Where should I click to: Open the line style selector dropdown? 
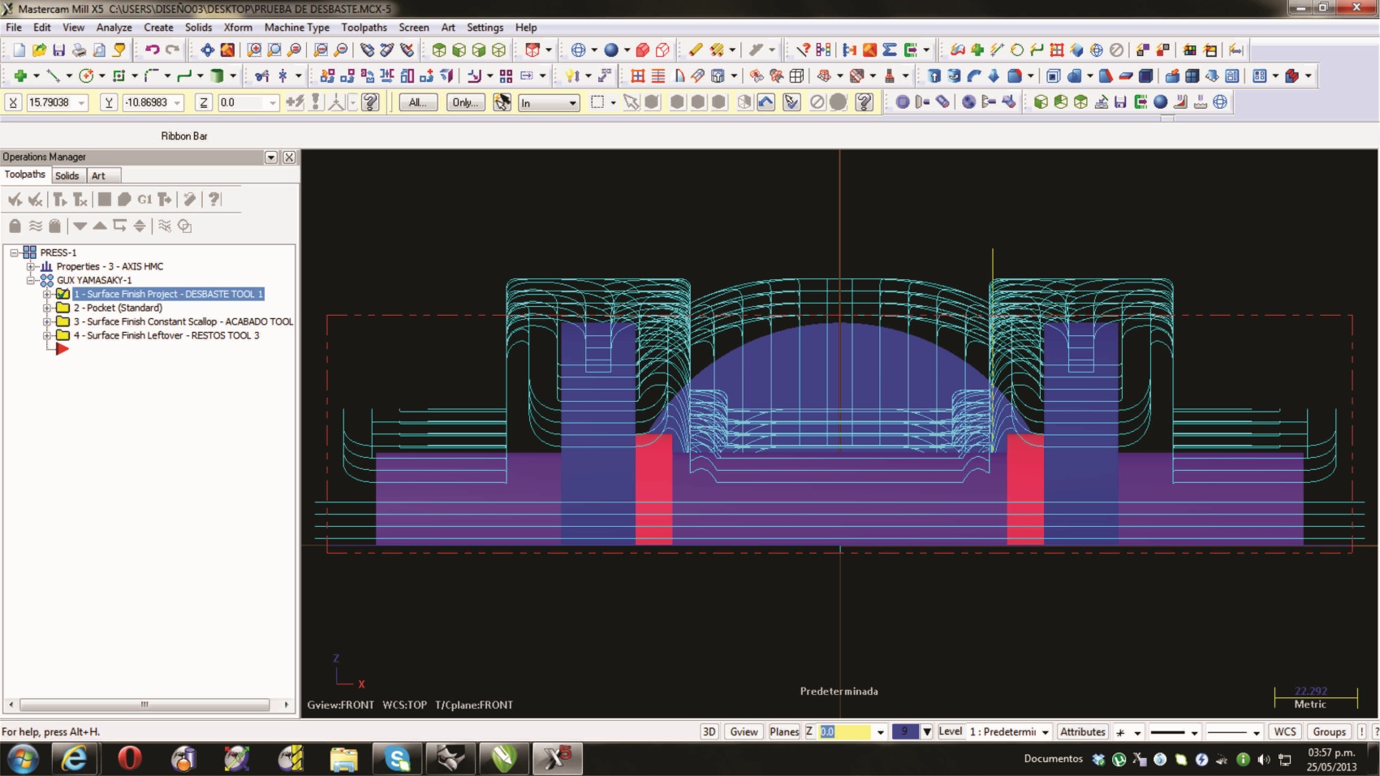1194,732
